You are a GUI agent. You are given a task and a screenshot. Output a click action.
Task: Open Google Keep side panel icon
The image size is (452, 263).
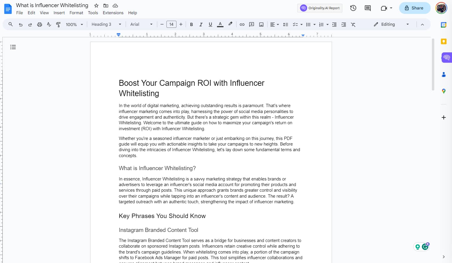[443, 41]
